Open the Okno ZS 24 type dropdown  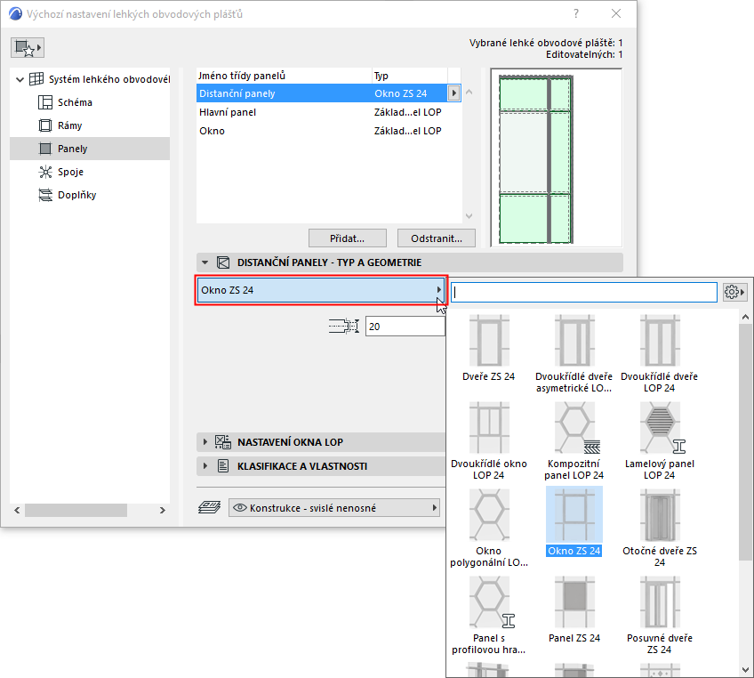[x=320, y=290]
